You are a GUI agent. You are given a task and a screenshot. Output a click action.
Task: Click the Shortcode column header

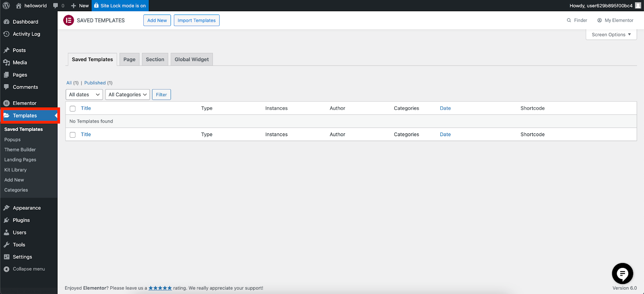click(x=533, y=108)
